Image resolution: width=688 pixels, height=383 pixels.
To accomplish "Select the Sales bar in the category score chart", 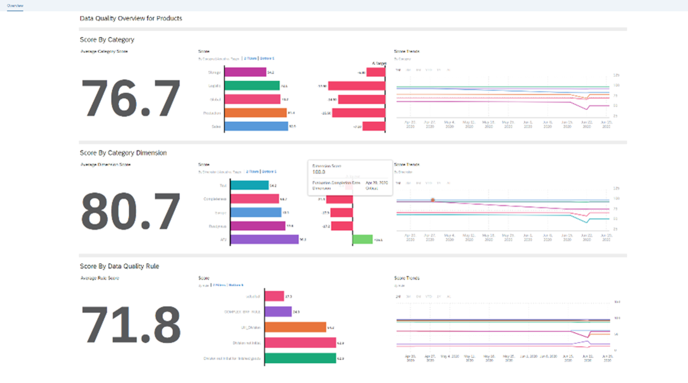I will click(x=256, y=126).
